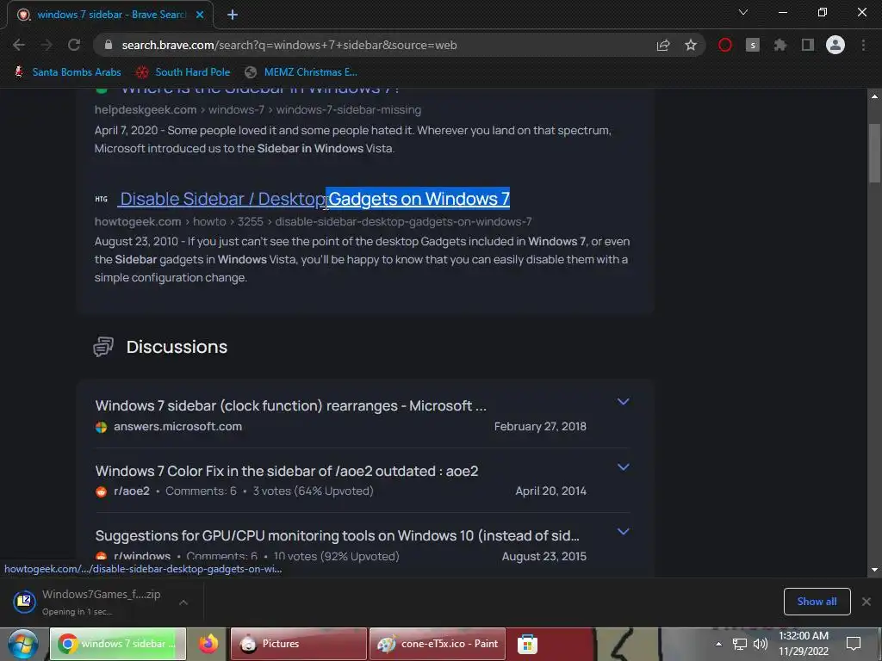This screenshot has height=661, width=882.
Task: Expand the aoe2 Color Fix discussion
Action: click(x=624, y=467)
